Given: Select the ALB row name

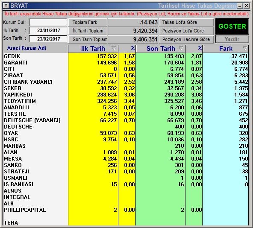Looking at the screenshot, I should 9,204.
